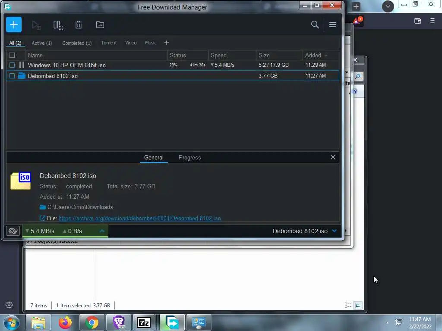This screenshot has height=331, width=442.
Task: Click the 0 B/s upload speed indicator
Action: click(x=73, y=231)
